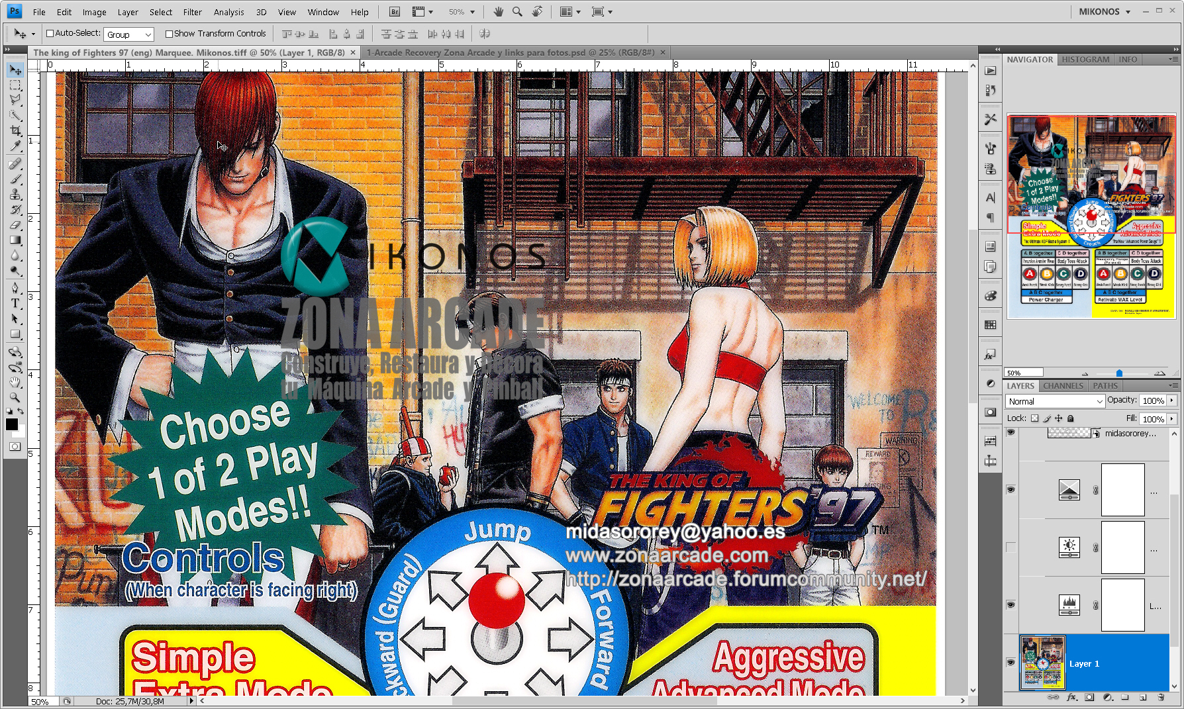Expand the layer Opacity slider arrow
This screenshot has height=709, width=1184.
[x=1172, y=401]
